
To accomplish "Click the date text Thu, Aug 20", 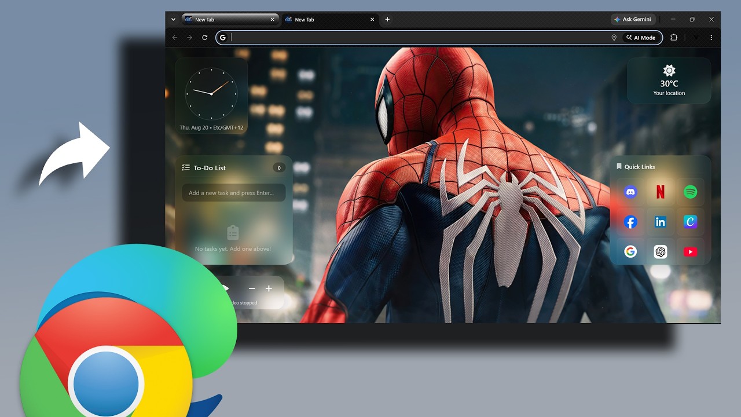I will [193, 127].
